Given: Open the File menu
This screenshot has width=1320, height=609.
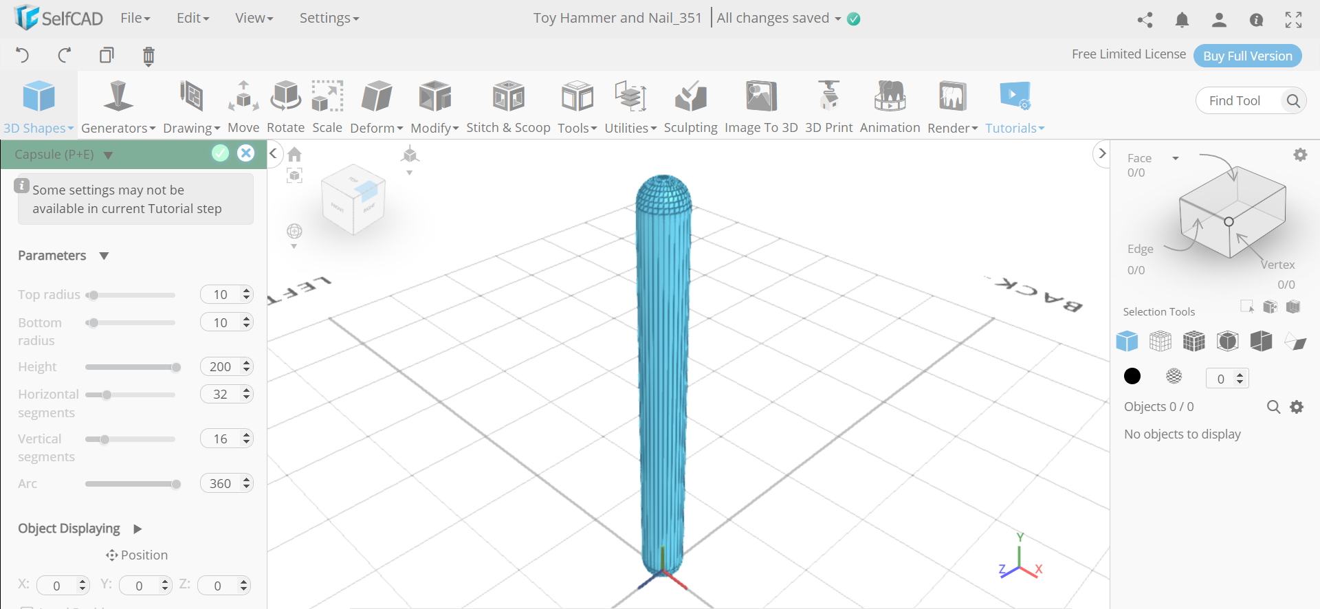Looking at the screenshot, I should pos(135,18).
